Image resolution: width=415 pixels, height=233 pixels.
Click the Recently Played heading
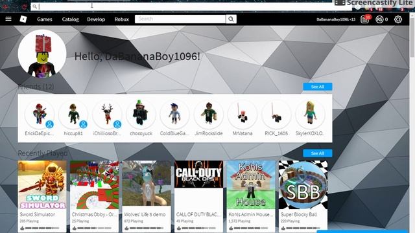click(43, 153)
